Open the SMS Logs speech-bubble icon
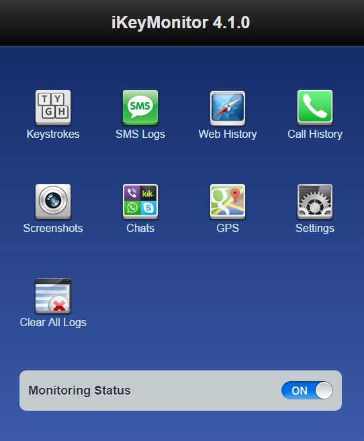The image size is (364, 441). pos(140,108)
